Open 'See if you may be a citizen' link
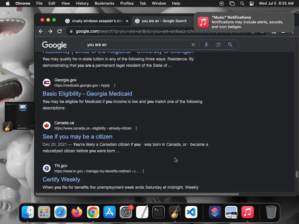Viewport: 299px width, 224px height. [77, 136]
